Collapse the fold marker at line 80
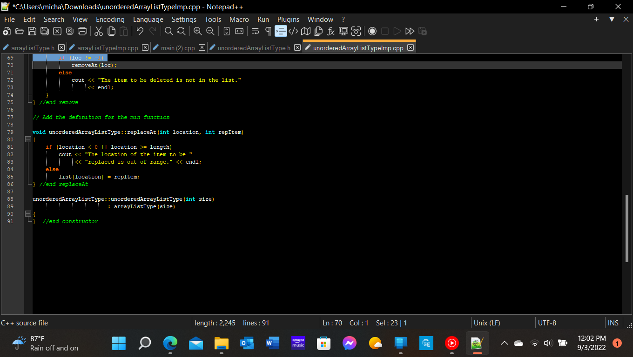The image size is (633, 357). (28, 139)
